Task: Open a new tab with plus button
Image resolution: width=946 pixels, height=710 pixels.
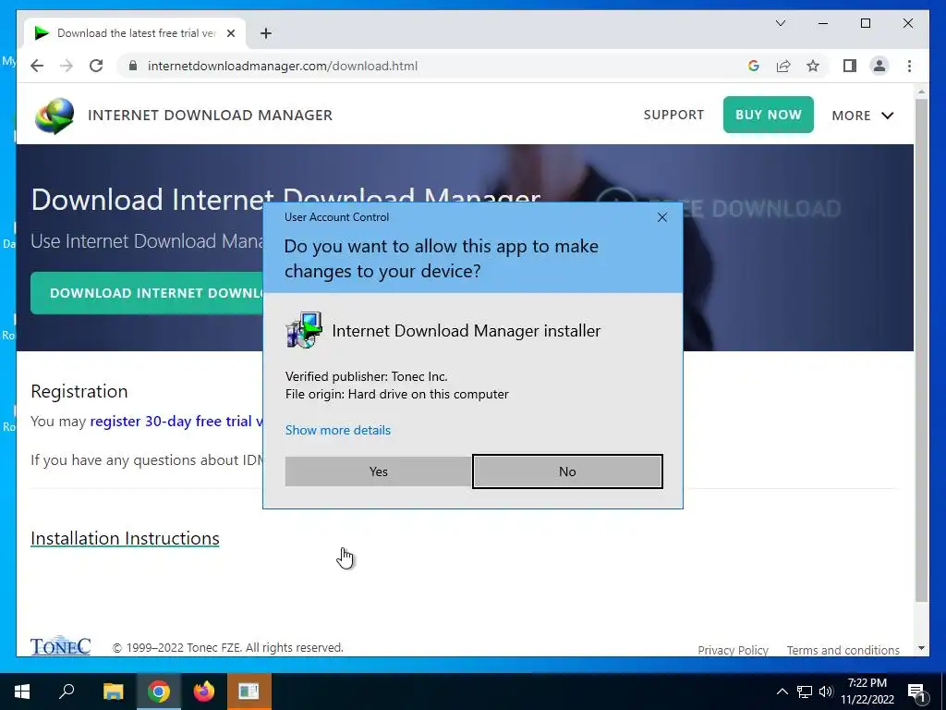Action: pos(266,33)
